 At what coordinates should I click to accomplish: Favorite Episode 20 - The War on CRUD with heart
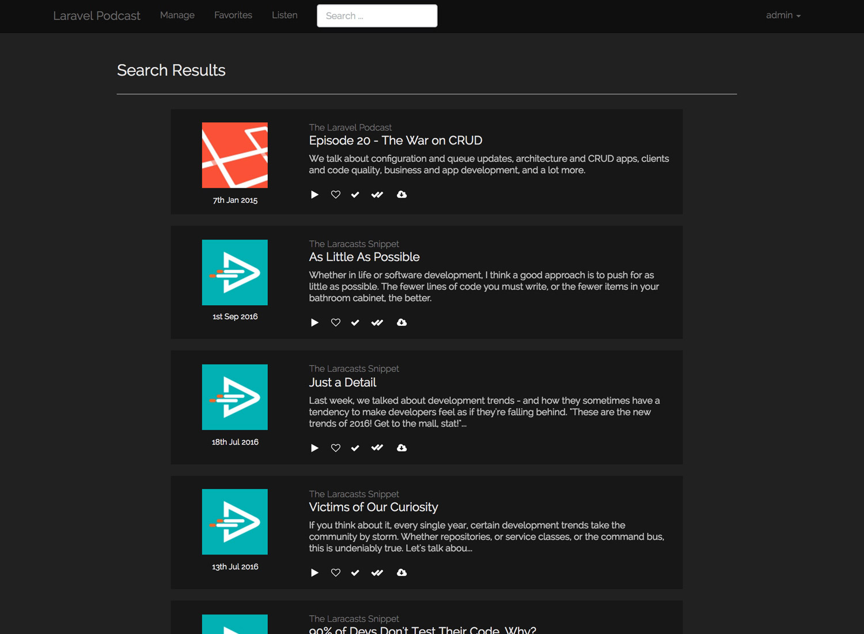336,195
